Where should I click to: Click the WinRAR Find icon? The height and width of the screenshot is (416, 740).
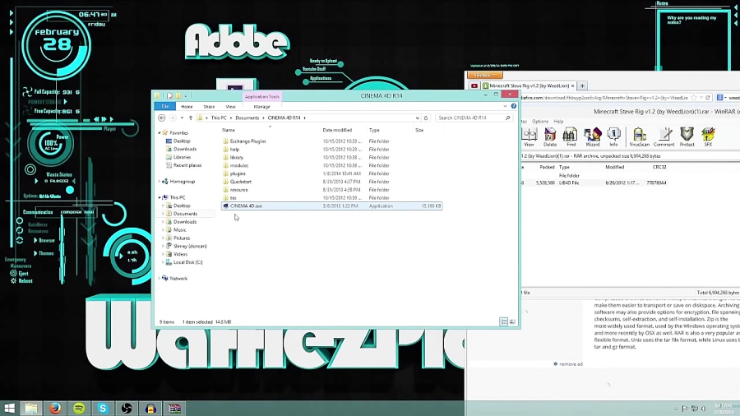(570, 136)
